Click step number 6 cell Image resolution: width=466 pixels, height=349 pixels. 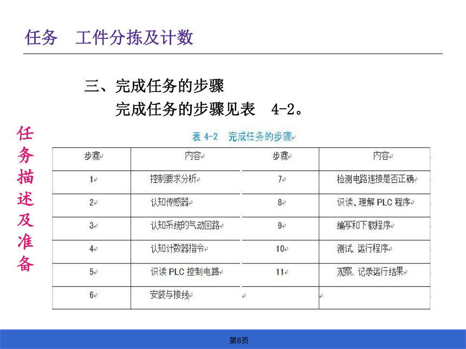pyautogui.click(x=92, y=298)
